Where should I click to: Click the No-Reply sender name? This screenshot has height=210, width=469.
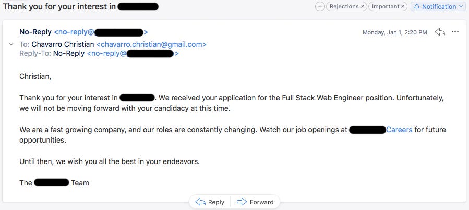[x=35, y=32]
